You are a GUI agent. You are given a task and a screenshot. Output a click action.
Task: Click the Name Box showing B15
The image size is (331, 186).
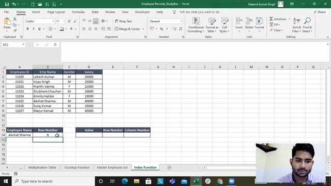[x=13, y=45]
